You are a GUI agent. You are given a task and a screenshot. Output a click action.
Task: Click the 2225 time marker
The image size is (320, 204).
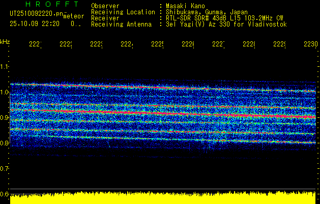[x=157, y=44]
